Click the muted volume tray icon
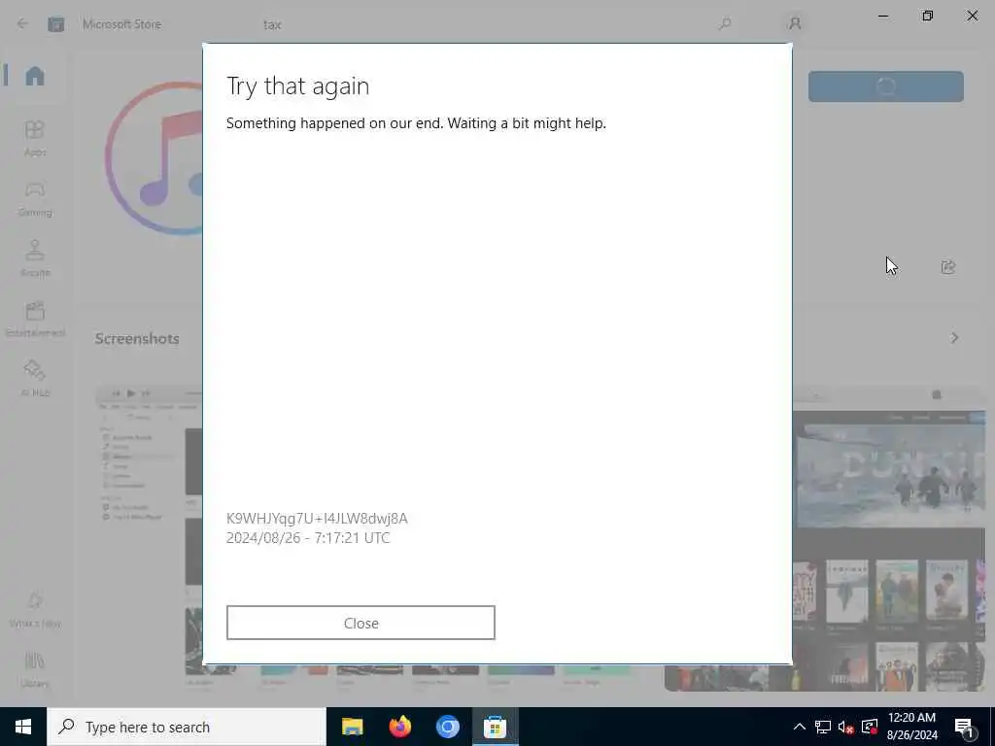 pyautogui.click(x=846, y=727)
